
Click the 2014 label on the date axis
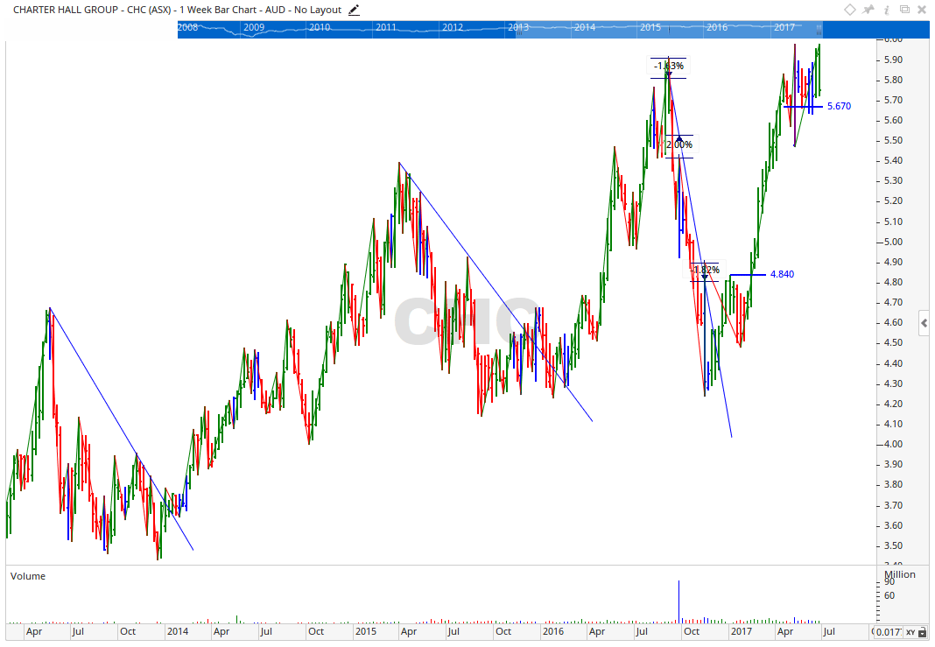177,631
